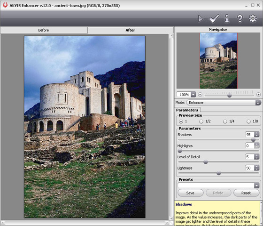Click the Shadows value spinner arrows
Image resolution: width=263 pixels, height=226 pixels.
click(x=256, y=135)
